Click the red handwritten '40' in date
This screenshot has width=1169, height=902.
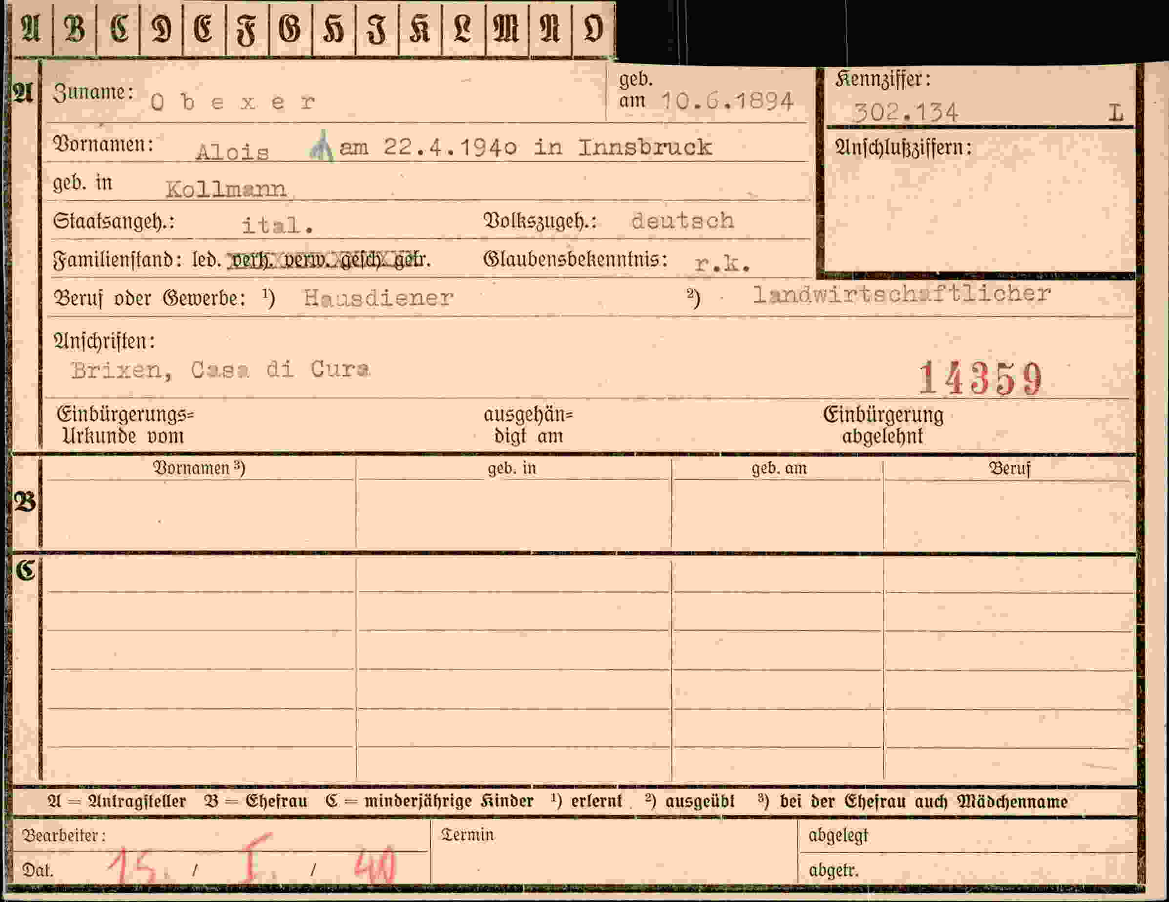pos(375,865)
